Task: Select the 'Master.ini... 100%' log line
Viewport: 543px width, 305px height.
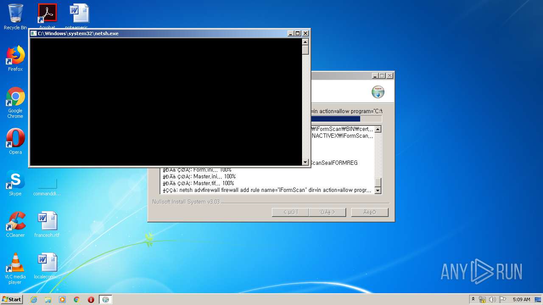Action: (199, 177)
